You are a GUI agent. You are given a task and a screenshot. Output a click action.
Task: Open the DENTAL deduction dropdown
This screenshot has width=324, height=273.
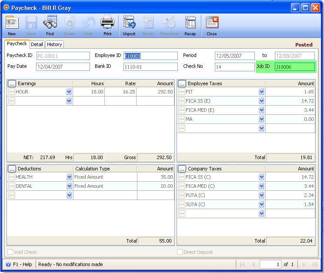[x=70, y=186]
